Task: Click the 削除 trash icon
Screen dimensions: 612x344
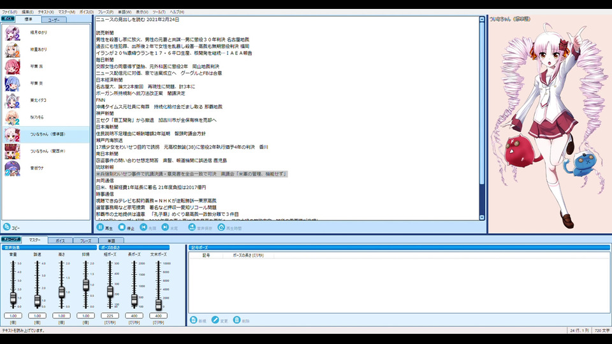Action: [237, 320]
